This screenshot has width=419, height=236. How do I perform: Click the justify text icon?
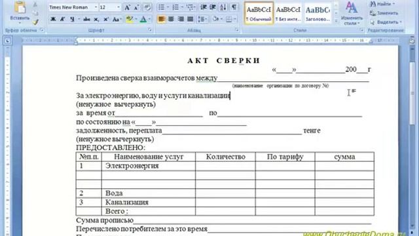191,19
